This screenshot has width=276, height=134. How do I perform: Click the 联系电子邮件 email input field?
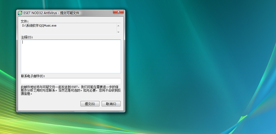[x=71, y=81]
